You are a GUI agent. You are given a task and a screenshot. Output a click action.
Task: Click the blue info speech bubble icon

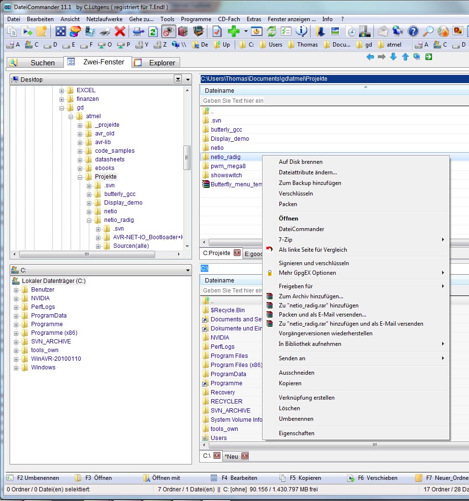[301, 32]
